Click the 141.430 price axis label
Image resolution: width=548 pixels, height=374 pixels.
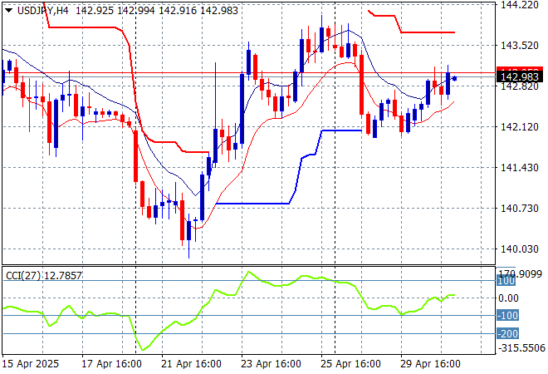[519, 168]
